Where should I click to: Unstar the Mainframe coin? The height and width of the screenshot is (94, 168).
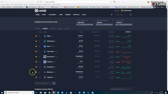point(36,72)
